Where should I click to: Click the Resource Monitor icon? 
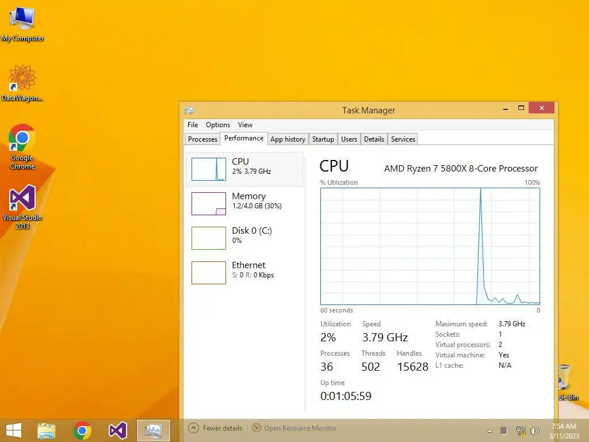[x=257, y=428]
